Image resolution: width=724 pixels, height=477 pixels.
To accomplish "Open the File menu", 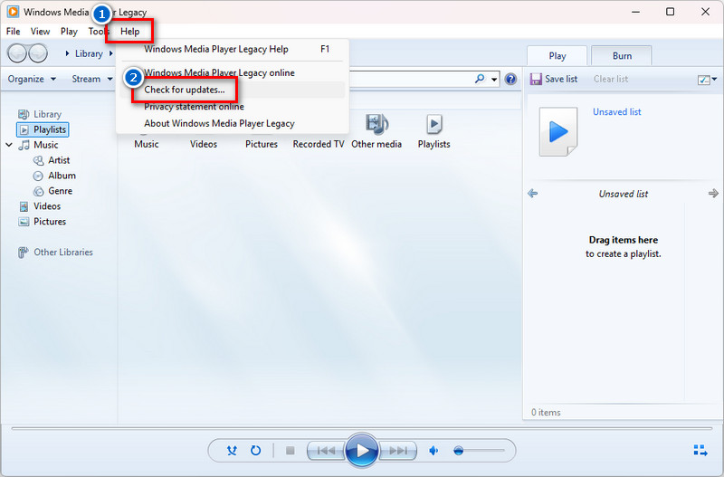I will pyautogui.click(x=13, y=32).
